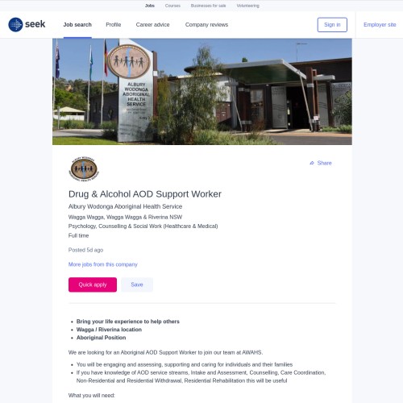Open Company reviews page
The height and width of the screenshot is (403, 403).
coord(206,25)
